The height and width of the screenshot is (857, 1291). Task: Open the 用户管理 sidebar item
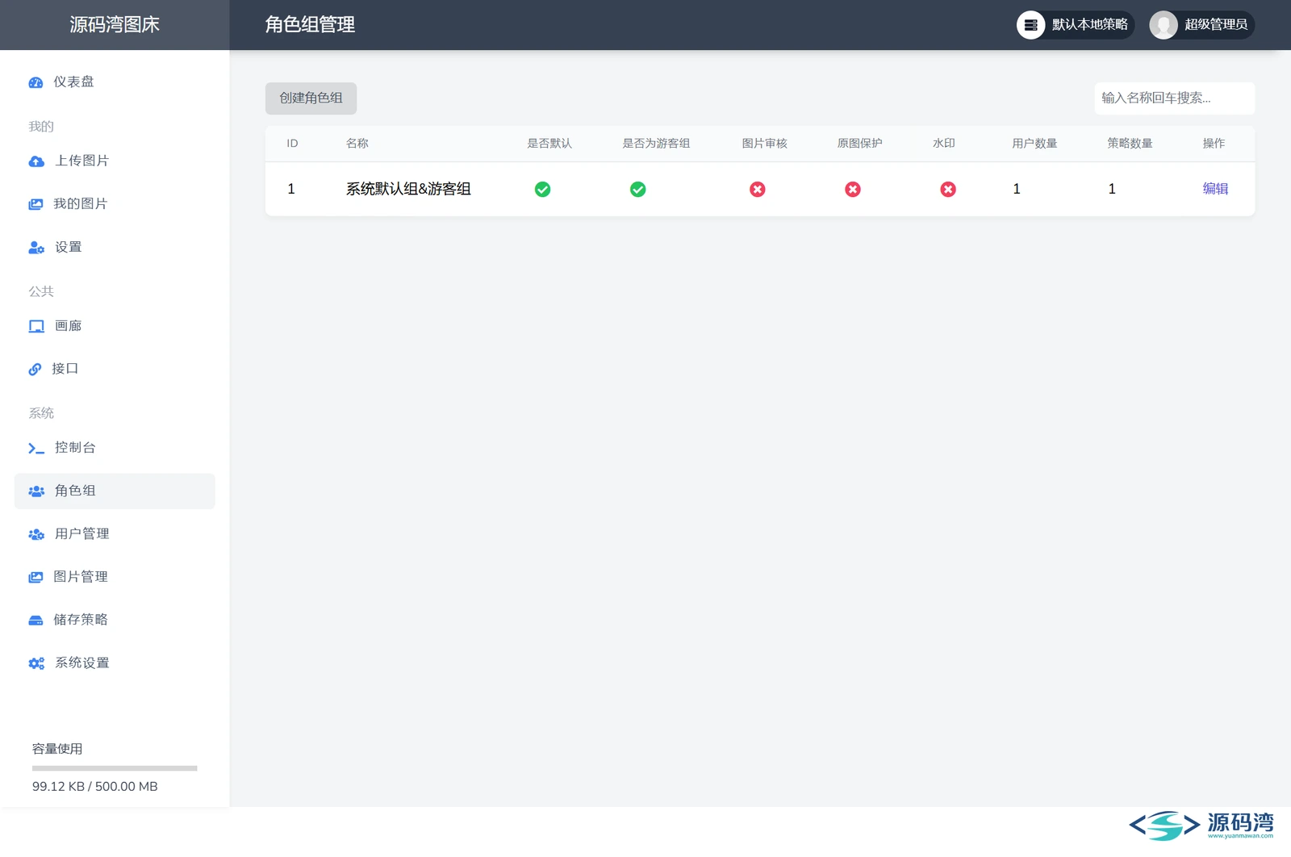115,534
